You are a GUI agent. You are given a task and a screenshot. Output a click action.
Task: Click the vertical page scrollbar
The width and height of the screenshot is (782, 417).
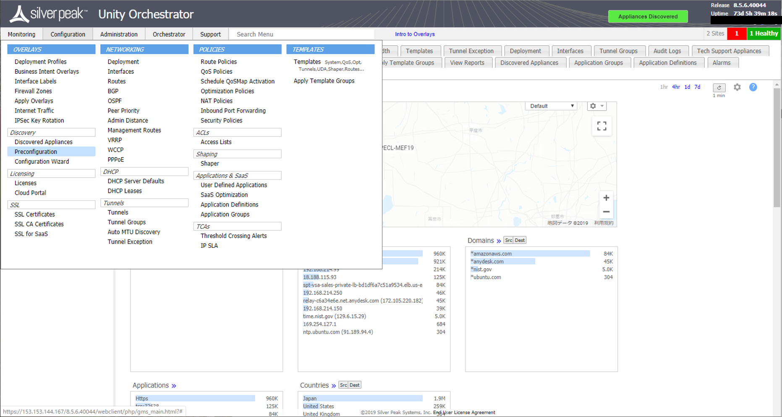point(777,147)
